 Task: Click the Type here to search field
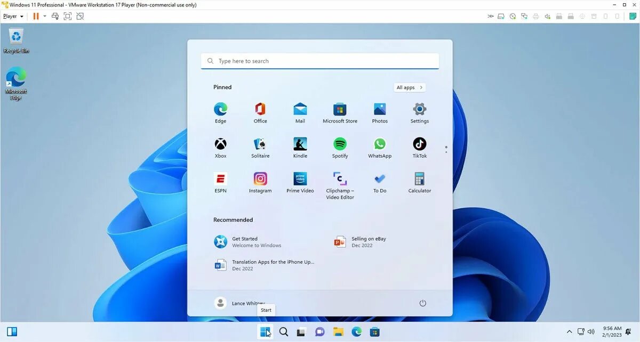coord(320,61)
